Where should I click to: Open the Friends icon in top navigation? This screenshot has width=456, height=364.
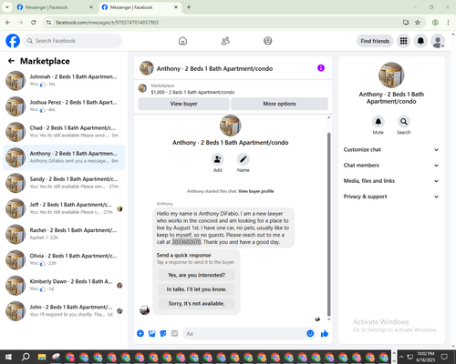[x=225, y=41]
